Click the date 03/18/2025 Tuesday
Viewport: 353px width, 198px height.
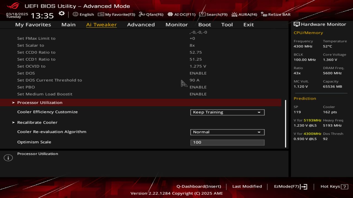coord(17,15)
